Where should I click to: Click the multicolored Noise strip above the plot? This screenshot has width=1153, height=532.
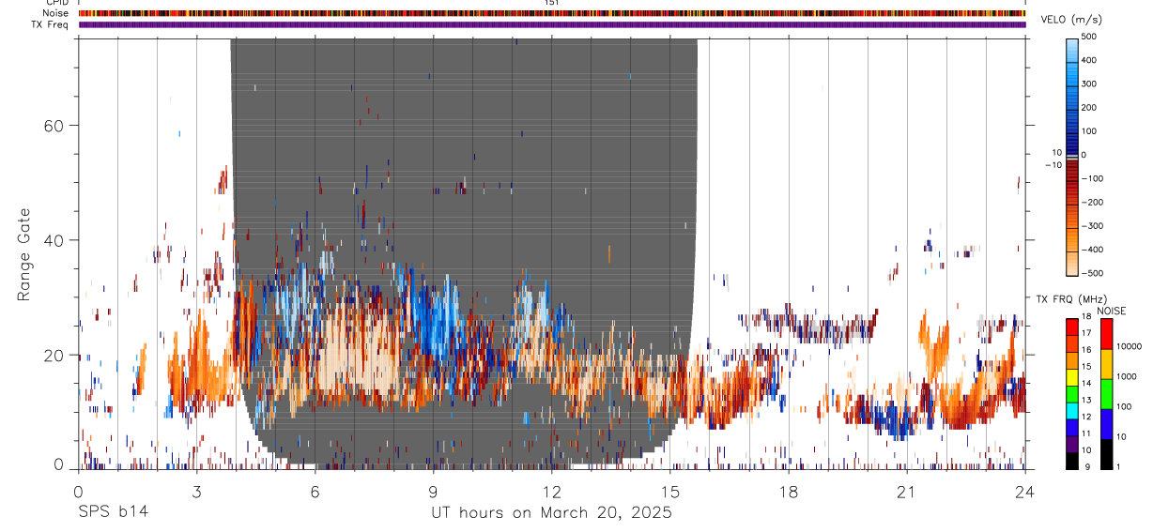552,13
